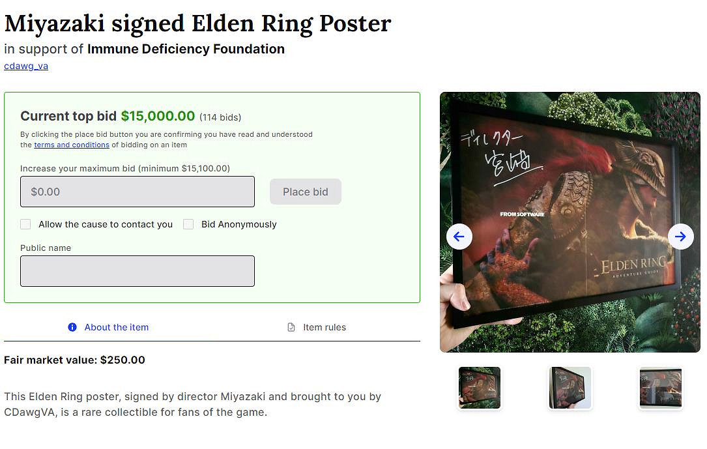This screenshot has height=449, width=707.
Task: Check the Bid Anonymously box
Action: pyautogui.click(x=188, y=224)
